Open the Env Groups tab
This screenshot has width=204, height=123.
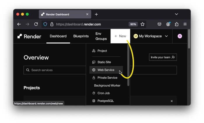click(101, 36)
